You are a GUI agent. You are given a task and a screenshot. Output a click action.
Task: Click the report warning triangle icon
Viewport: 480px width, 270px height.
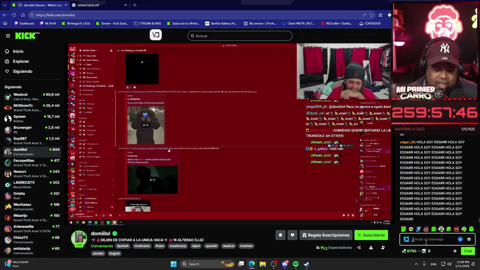click(371, 247)
